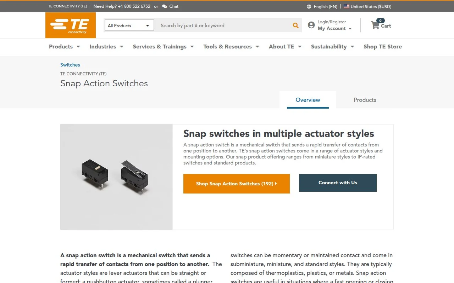Click the Snap Action Switches page title
Viewport: 454px width, 283px height.
[x=104, y=83]
